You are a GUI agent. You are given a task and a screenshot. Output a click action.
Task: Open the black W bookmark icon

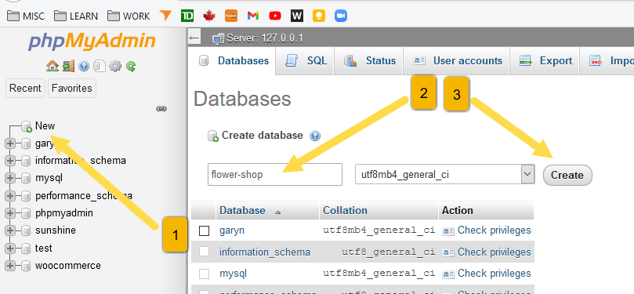click(297, 16)
